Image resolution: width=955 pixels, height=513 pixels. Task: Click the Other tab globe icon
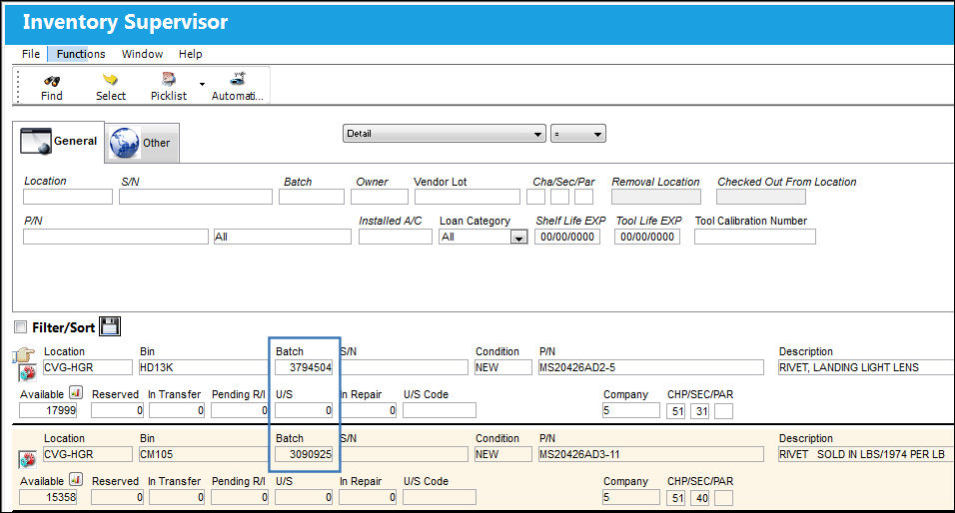124,143
